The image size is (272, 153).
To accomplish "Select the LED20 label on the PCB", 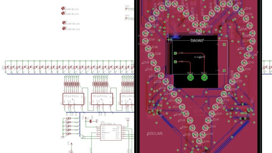I will [x=244, y=29].
